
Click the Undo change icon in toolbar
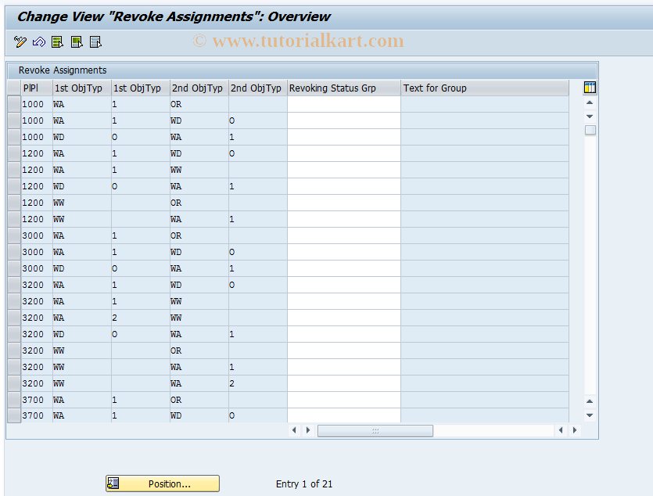pos(39,41)
